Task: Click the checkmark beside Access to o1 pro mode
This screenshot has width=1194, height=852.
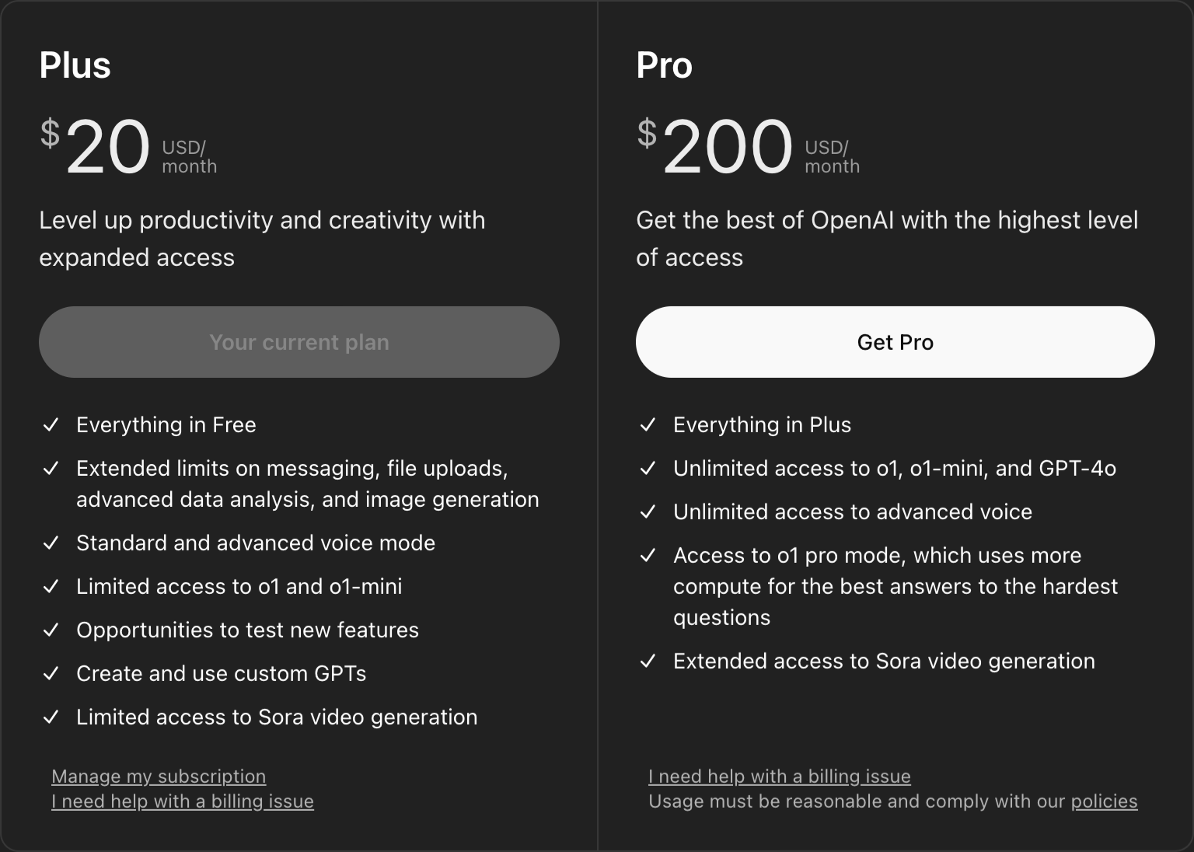Action: tap(648, 555)
